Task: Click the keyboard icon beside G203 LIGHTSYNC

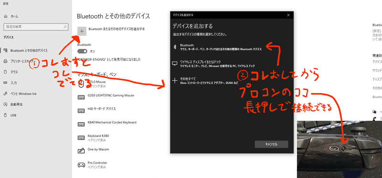Action: pos(81,97)
